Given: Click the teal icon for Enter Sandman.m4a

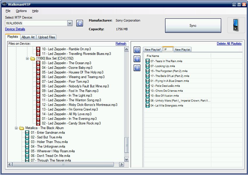Looking at the screenshot, I should pos(27,133).
